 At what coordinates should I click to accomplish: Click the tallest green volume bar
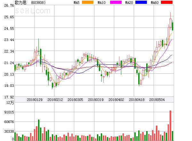pyautogui.click(x=39, y=130)
